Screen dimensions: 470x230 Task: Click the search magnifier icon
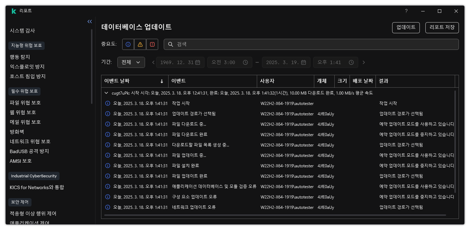(x=170, y=44)
